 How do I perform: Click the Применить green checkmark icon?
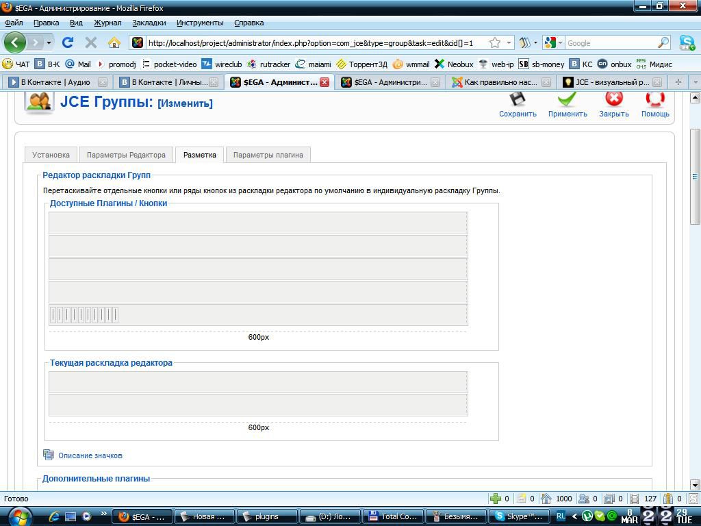coord(567,100)
